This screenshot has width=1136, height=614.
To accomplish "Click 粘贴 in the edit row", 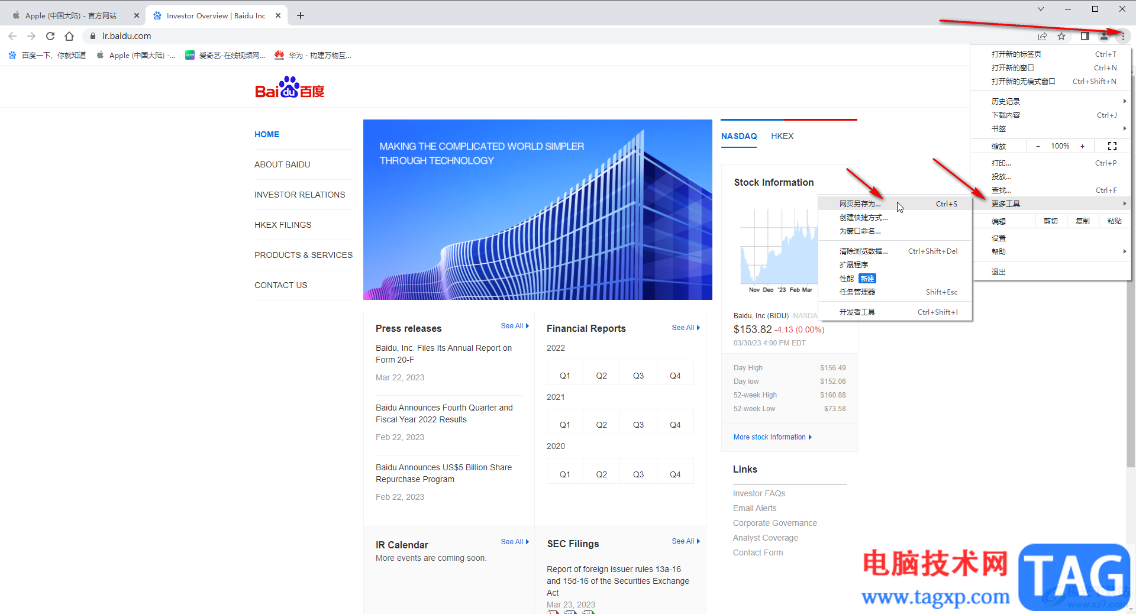I will pos(1115,221).
